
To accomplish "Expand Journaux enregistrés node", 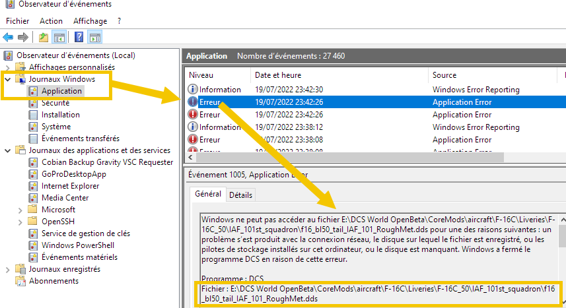I will [7, 269].
